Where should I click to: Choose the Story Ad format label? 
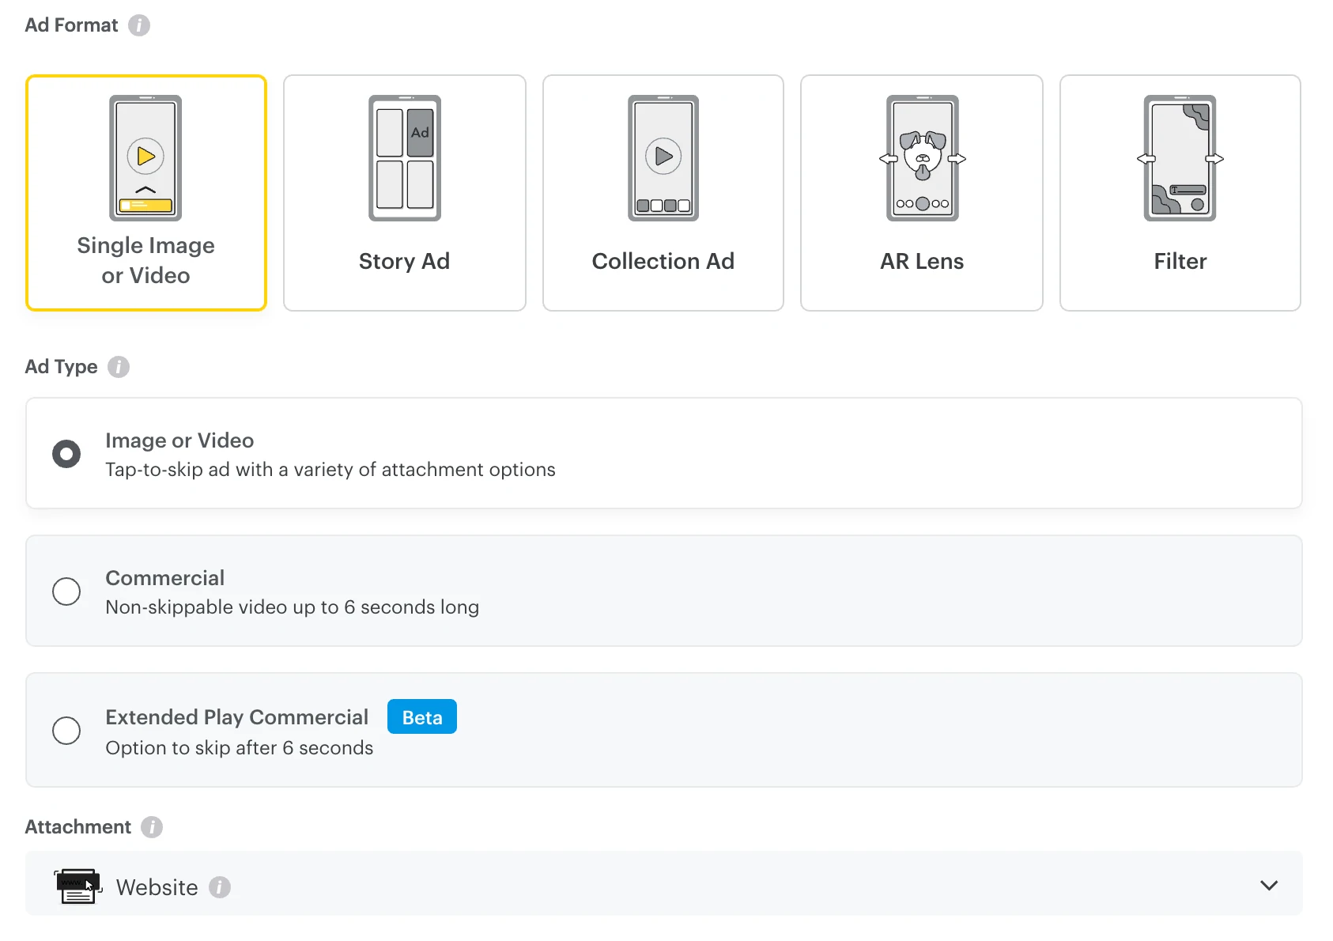pyautogui.click(x=404, y=261)
